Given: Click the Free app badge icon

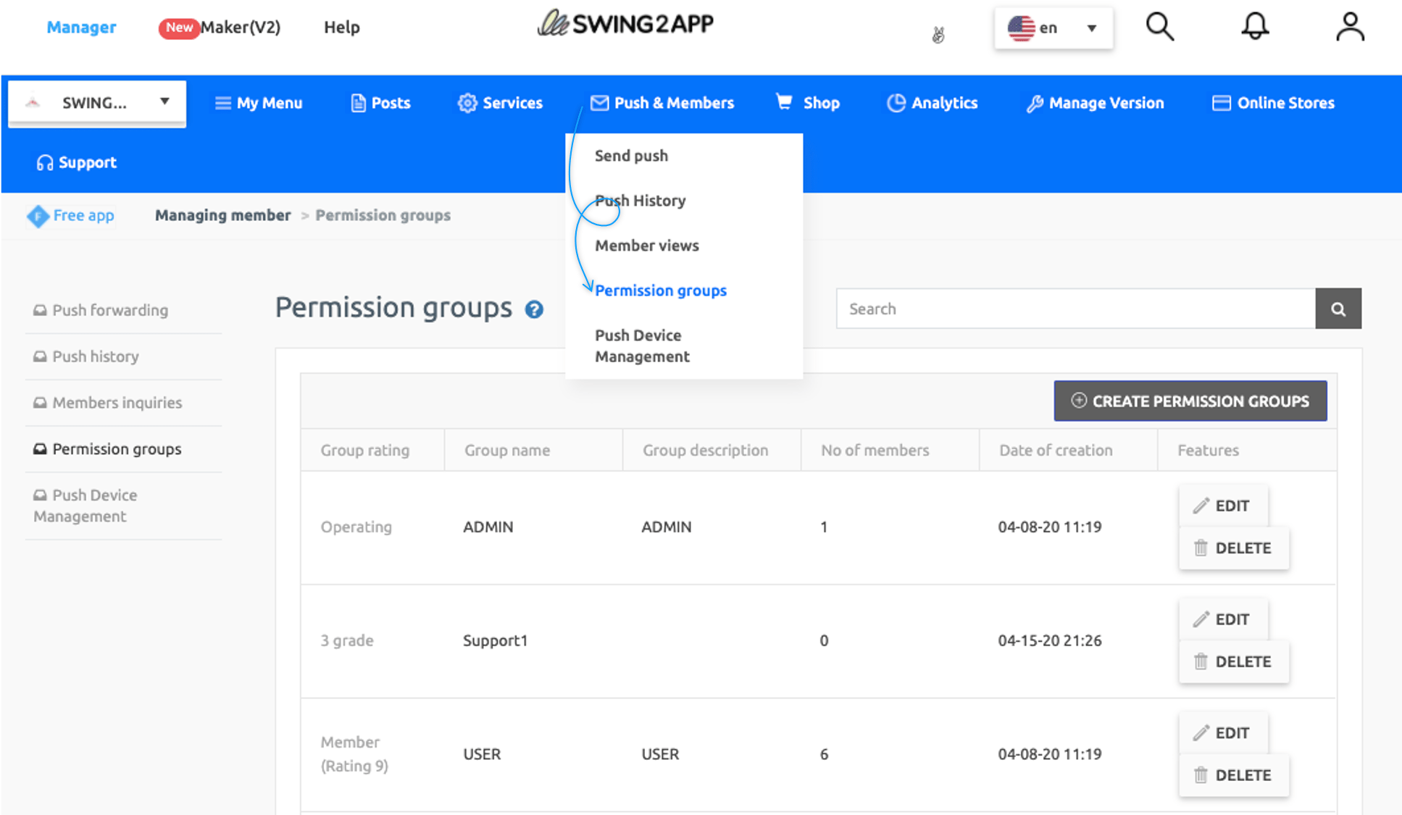Looking at the screenshot, I should [x=38, y=216].
